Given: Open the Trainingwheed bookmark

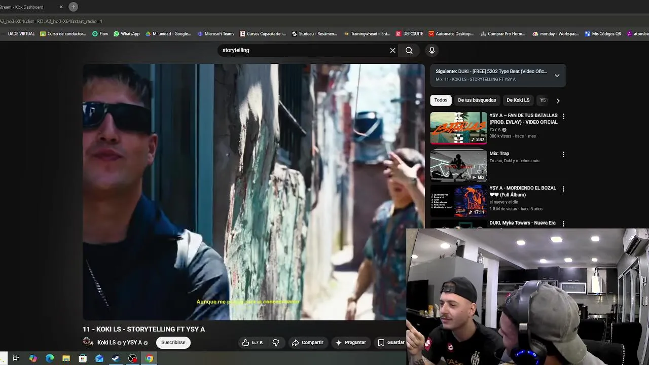Looking at the screenshot, I should (x=367, y=34).
